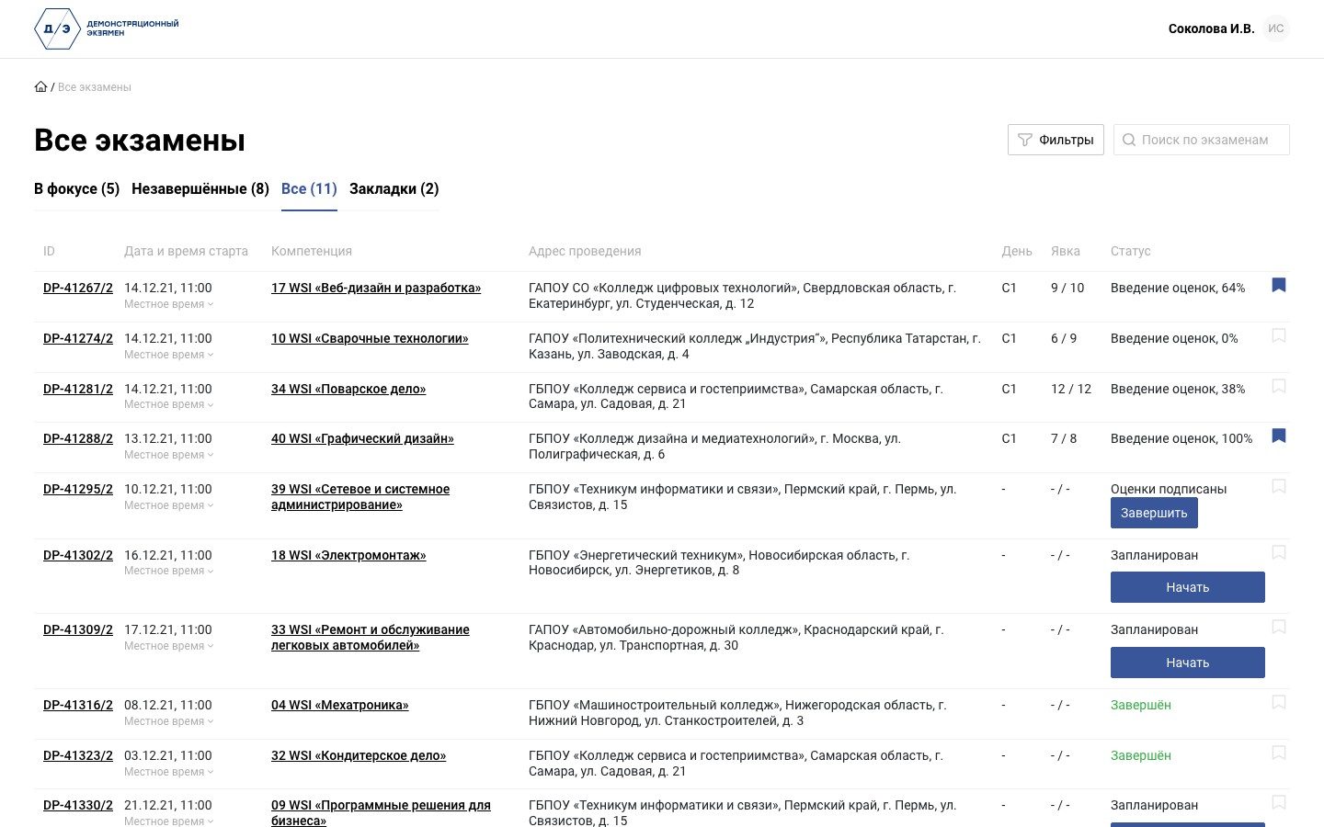Bookmark the Поварское дело exam row

pyautogui.click(x=1279, y=387)
